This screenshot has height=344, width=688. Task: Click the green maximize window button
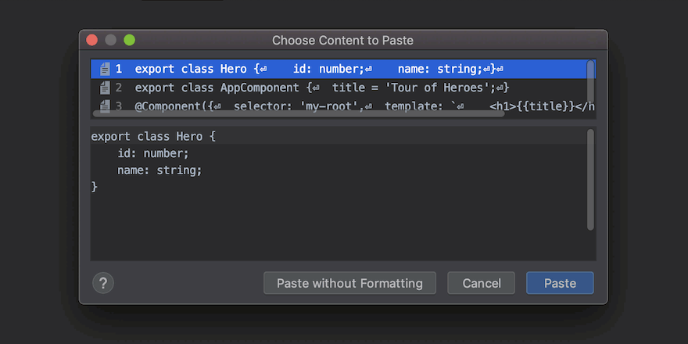pos(129,40)
